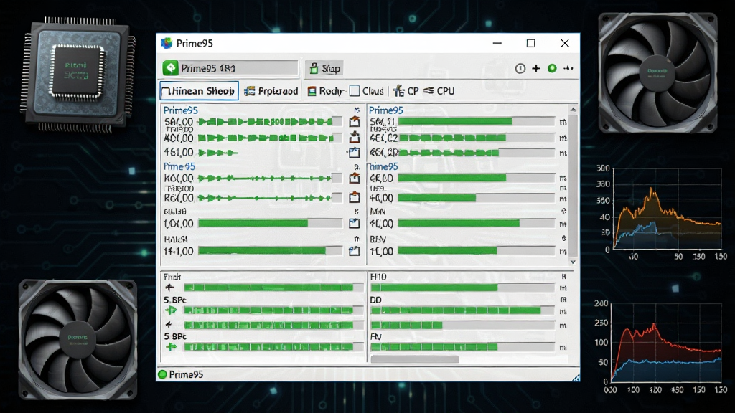The height and width of the screenshot is (413, 735).
Task: Click the green circle toolbar indicator
Action: tap(552, 68)
